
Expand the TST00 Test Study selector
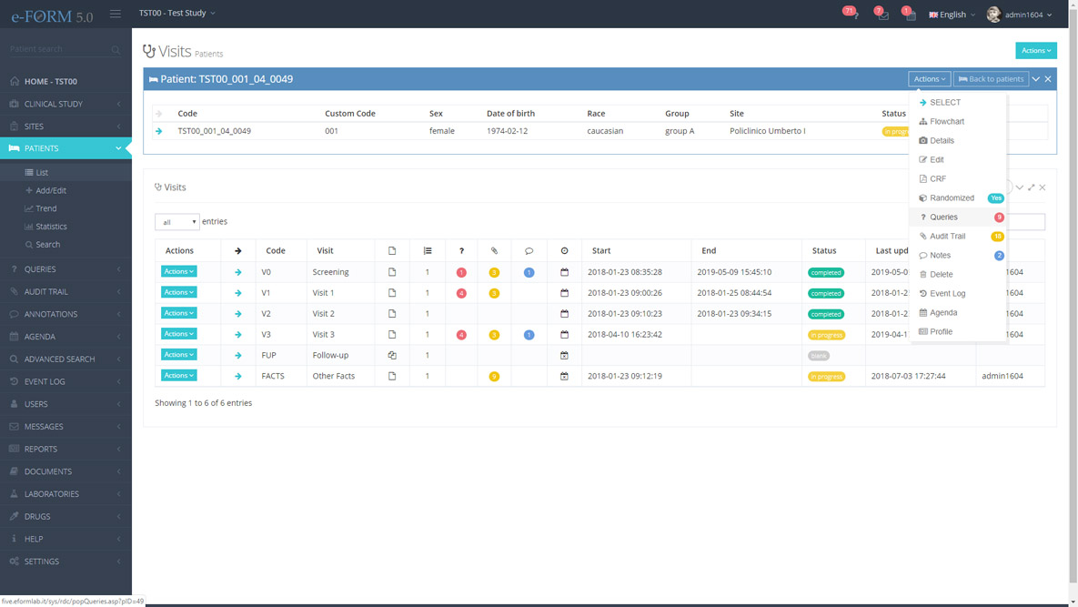[x=176, y=13]
